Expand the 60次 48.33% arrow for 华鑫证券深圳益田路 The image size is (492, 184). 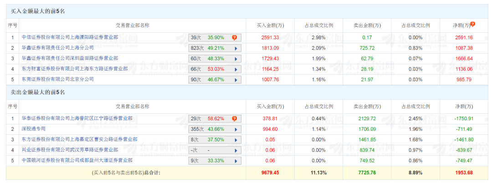236,59
